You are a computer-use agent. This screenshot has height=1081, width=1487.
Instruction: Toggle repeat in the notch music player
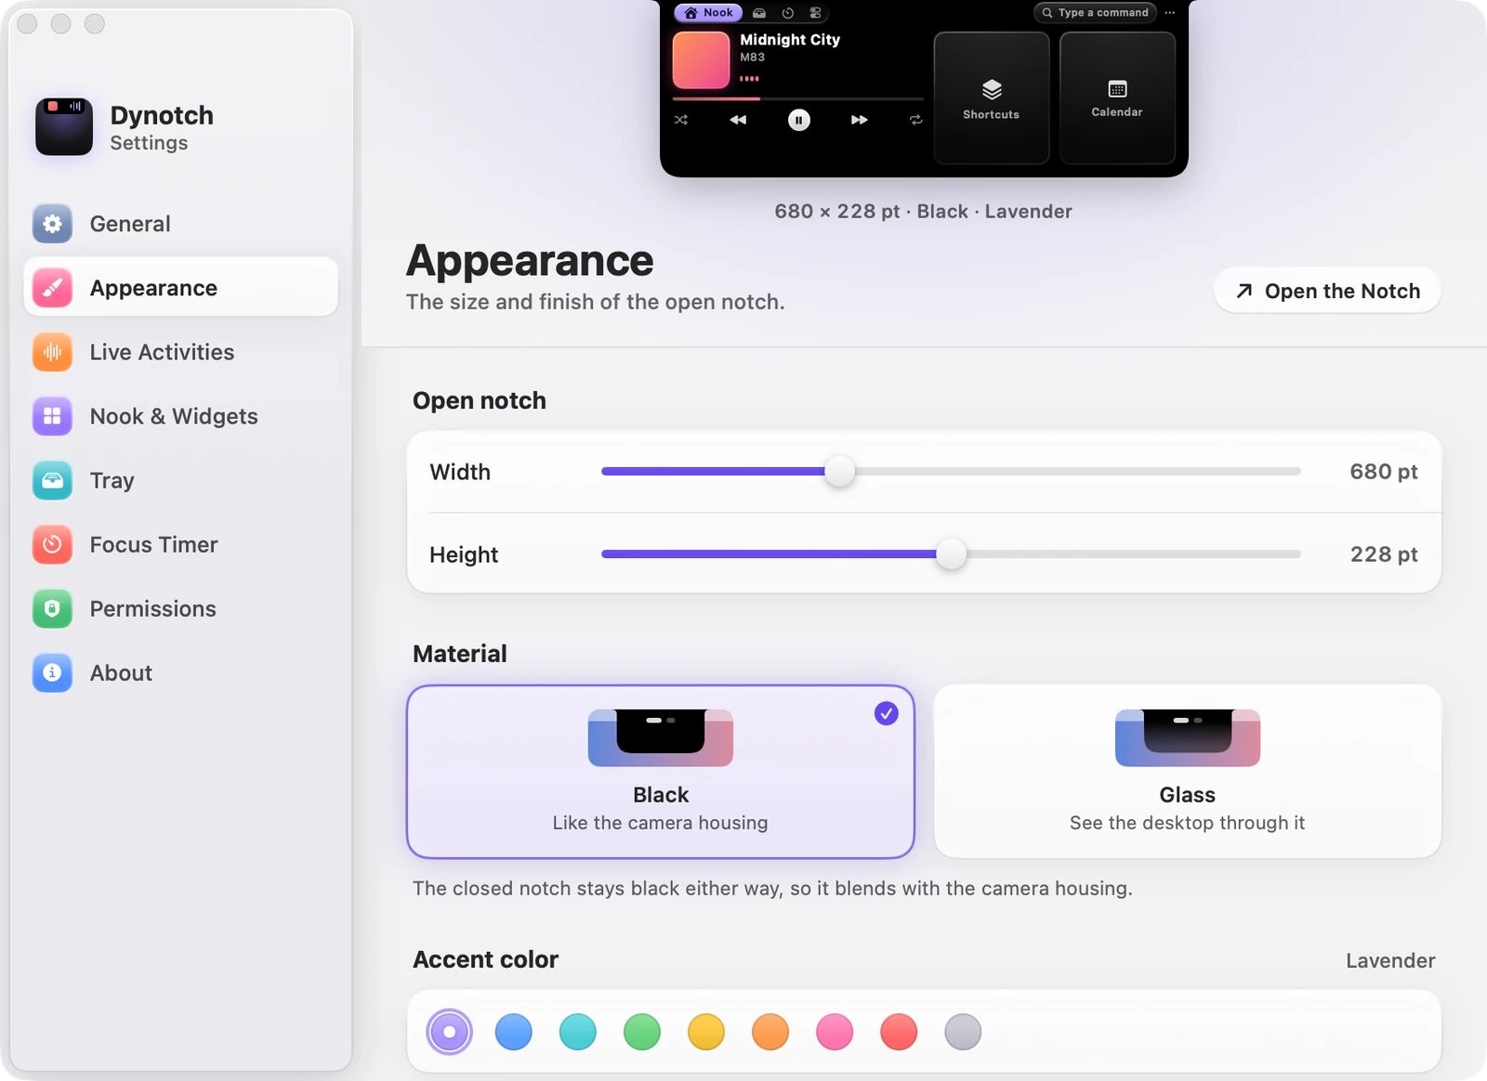click(916, 120)
